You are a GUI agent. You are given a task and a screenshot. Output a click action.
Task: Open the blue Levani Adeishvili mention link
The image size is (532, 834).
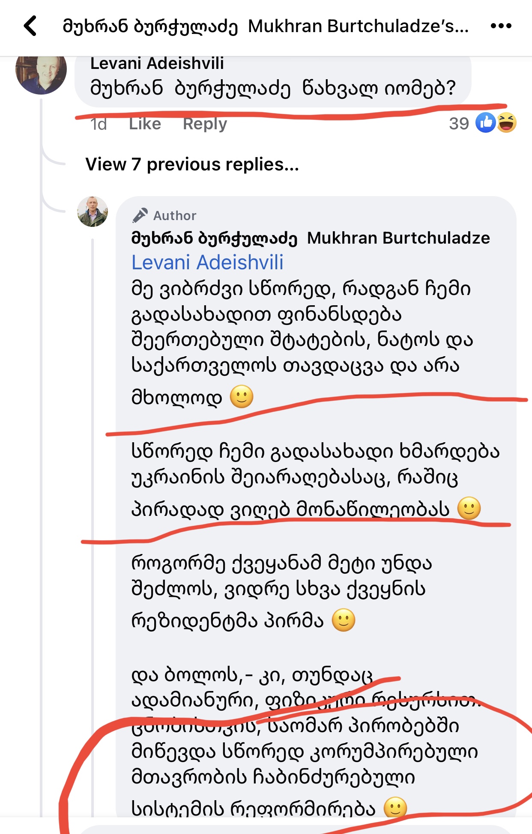207,262
